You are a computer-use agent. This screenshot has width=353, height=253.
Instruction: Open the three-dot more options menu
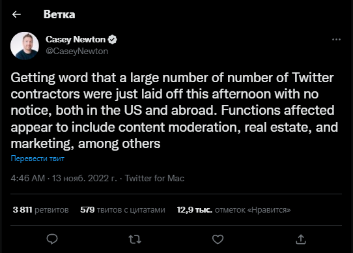click(336, 40)
